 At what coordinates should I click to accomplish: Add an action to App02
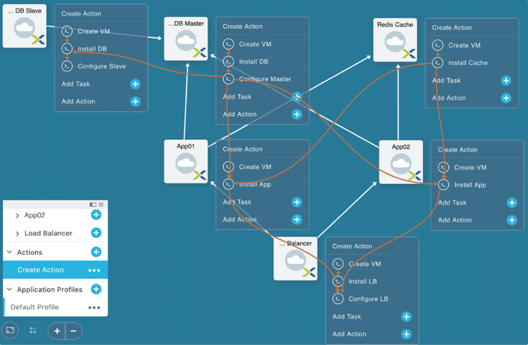click(512, 220)
